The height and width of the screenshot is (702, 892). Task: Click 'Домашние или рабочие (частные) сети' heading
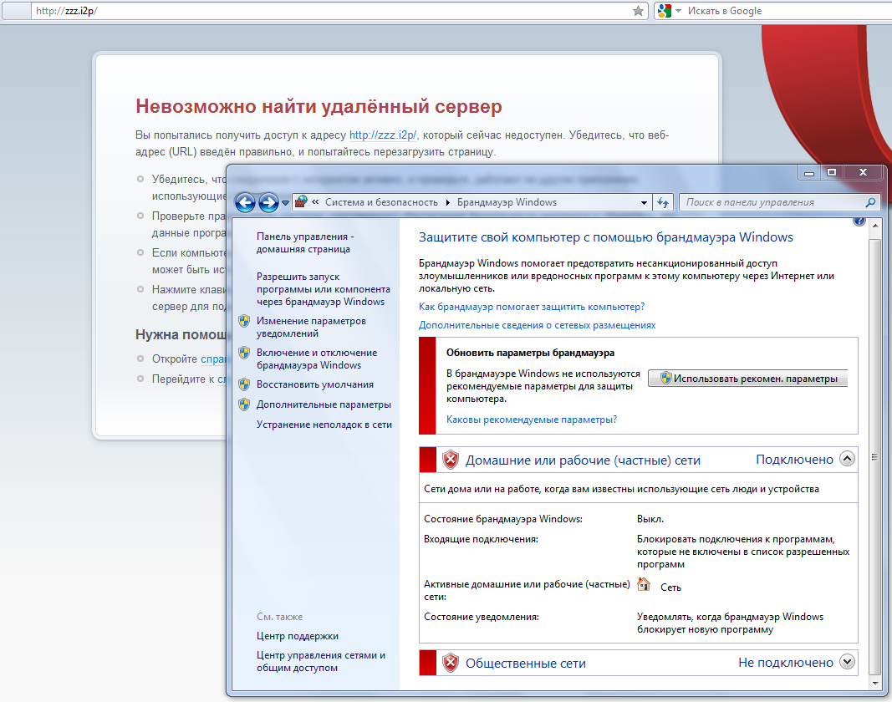[583, 460]
